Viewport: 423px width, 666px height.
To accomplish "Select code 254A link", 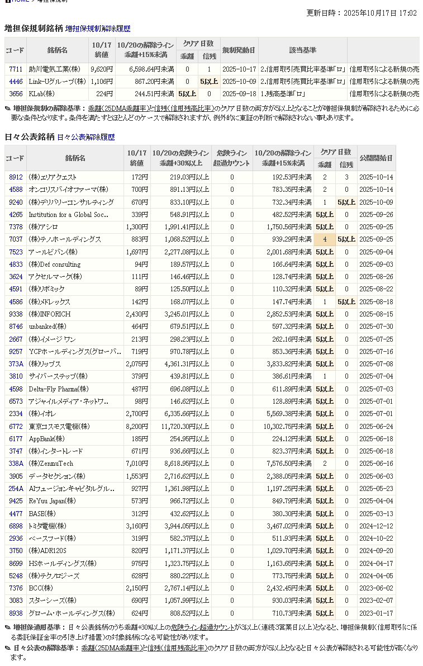I will 16,489.
